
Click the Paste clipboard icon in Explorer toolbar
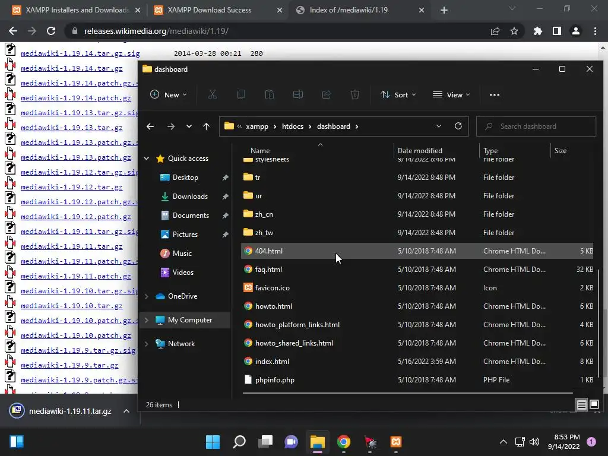pos(269,94)
